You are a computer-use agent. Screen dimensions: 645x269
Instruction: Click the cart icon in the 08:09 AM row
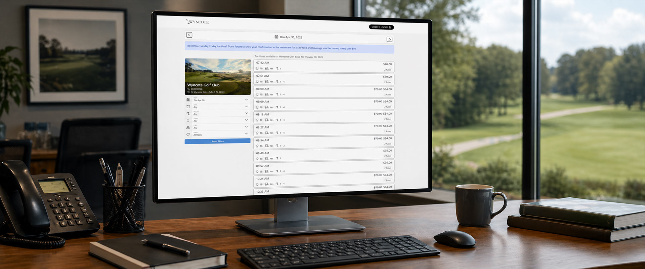[x=266, y=107]
